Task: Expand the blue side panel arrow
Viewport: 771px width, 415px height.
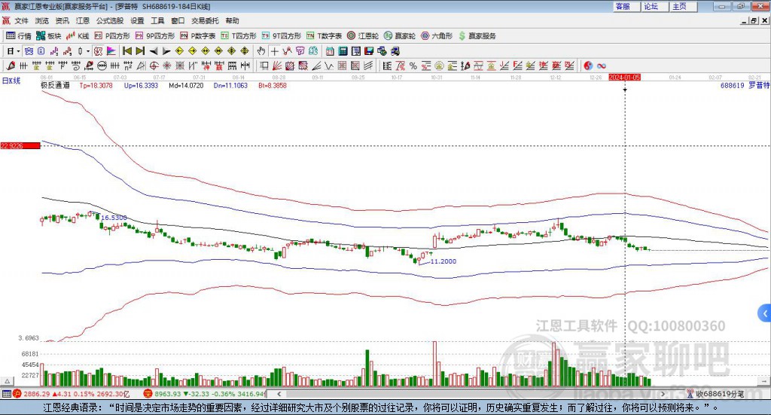Action: click(765, 313)
